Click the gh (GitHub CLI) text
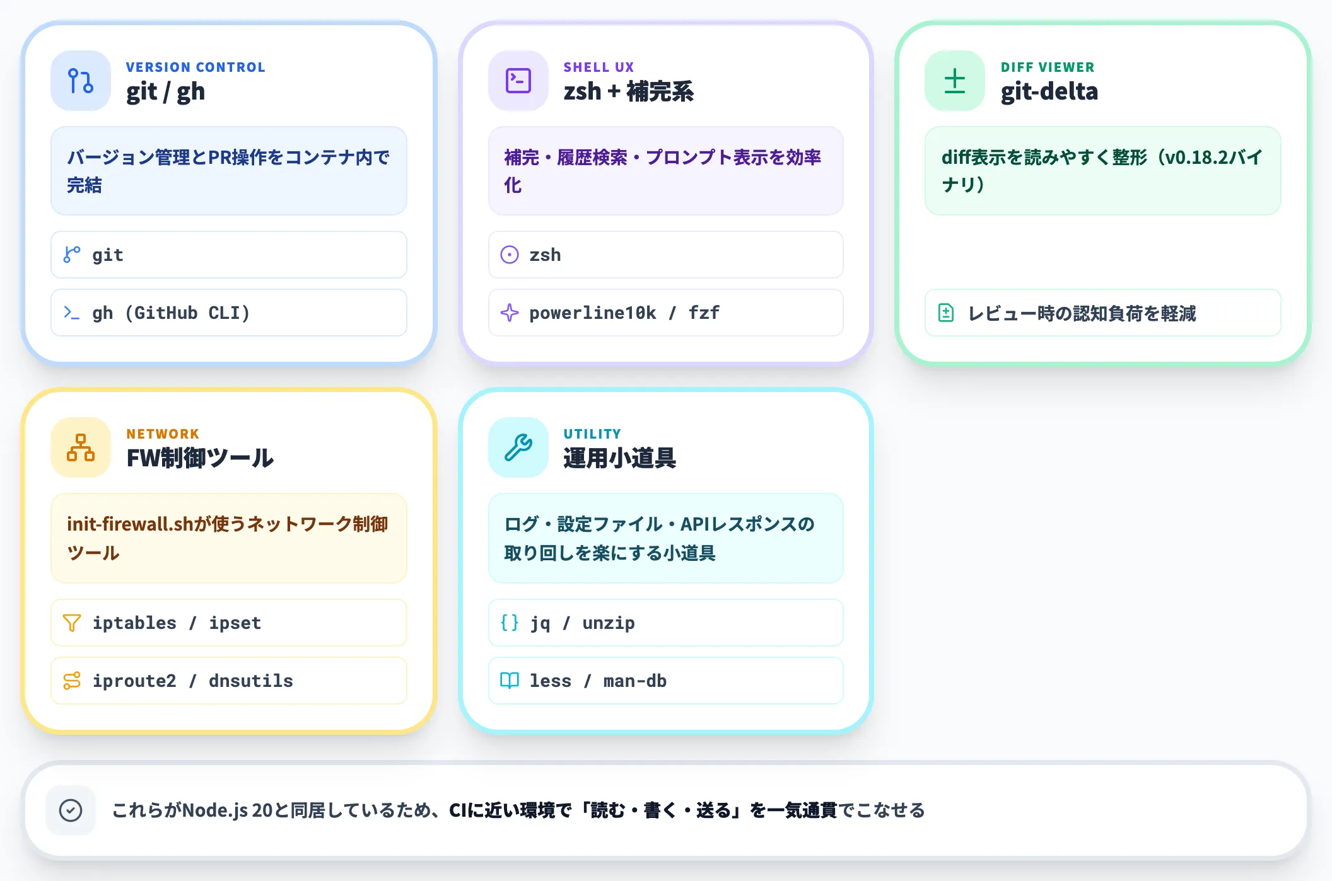 point(171,313)
